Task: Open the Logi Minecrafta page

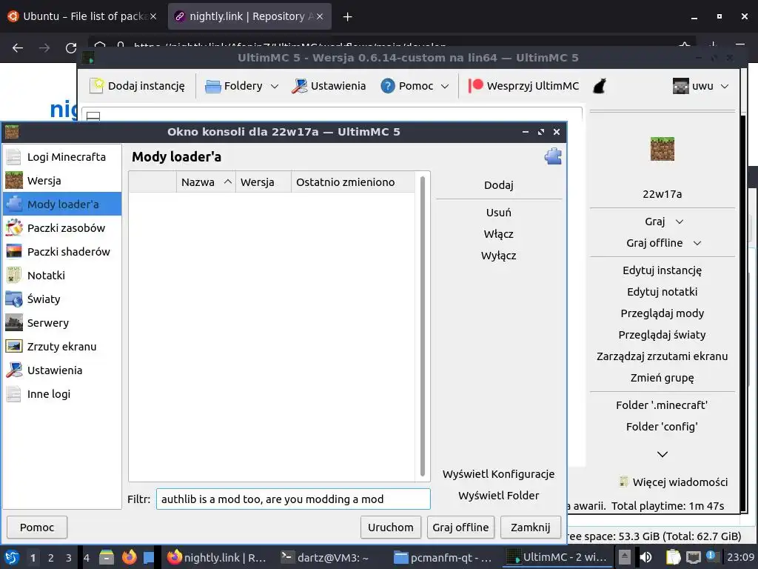Action: 62,157
